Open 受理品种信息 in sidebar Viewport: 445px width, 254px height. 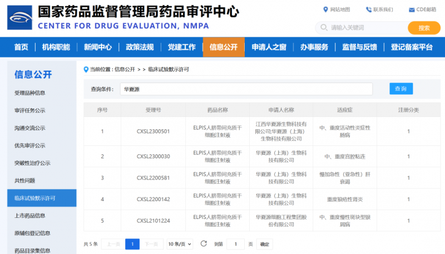pos(30,93)
